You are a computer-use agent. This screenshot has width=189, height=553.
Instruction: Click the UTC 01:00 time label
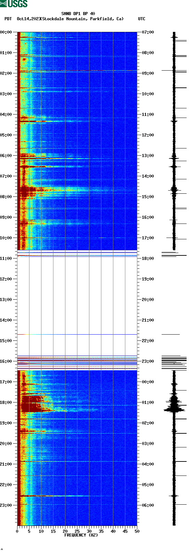(x=148, y=402)
